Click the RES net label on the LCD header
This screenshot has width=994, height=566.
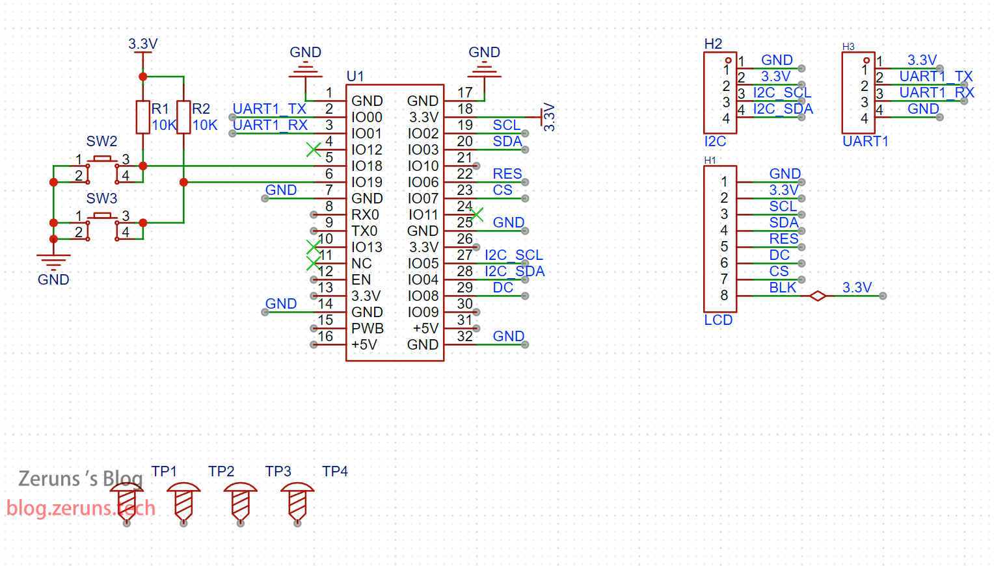[x=783, y=239]
